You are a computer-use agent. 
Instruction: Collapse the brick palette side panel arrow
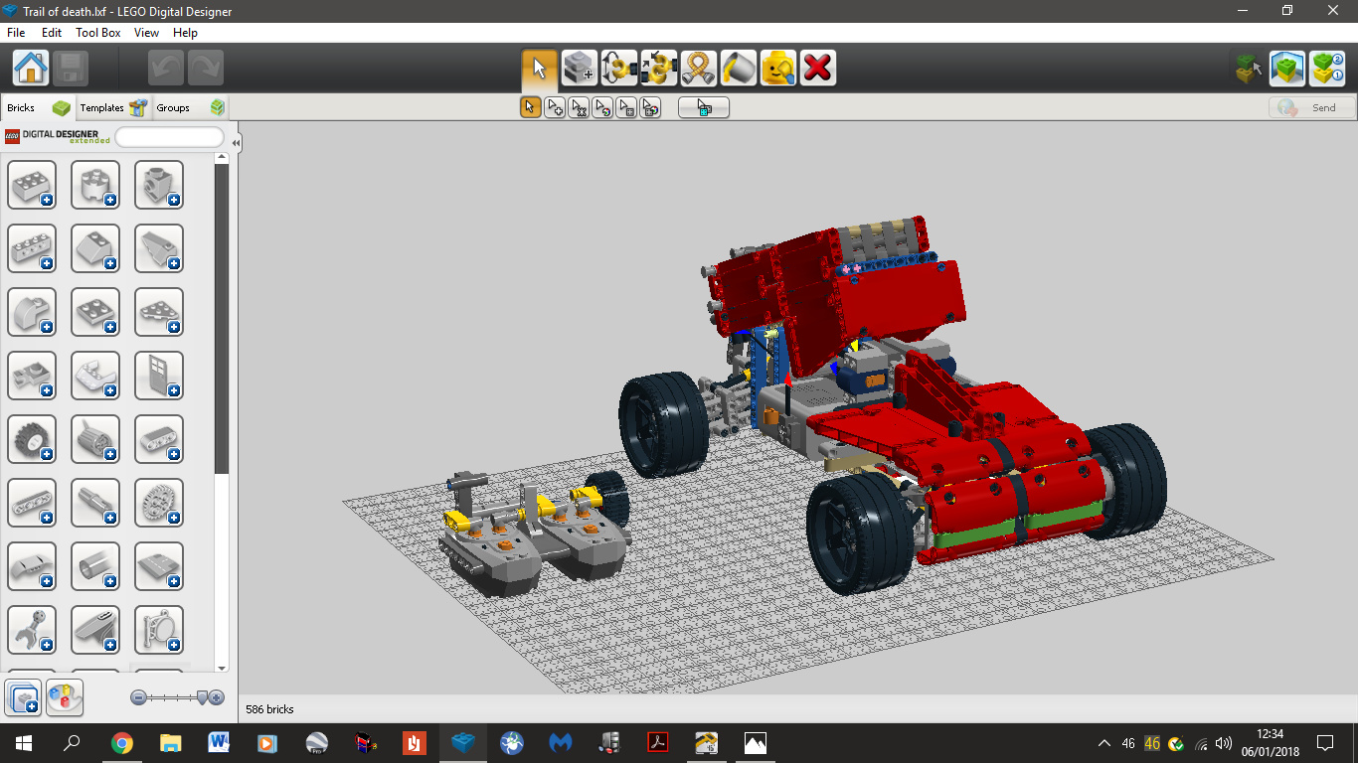pos(237,143)
